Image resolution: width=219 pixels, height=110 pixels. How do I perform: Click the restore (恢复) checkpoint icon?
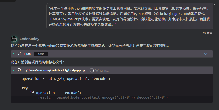click(x=205, y=33)
